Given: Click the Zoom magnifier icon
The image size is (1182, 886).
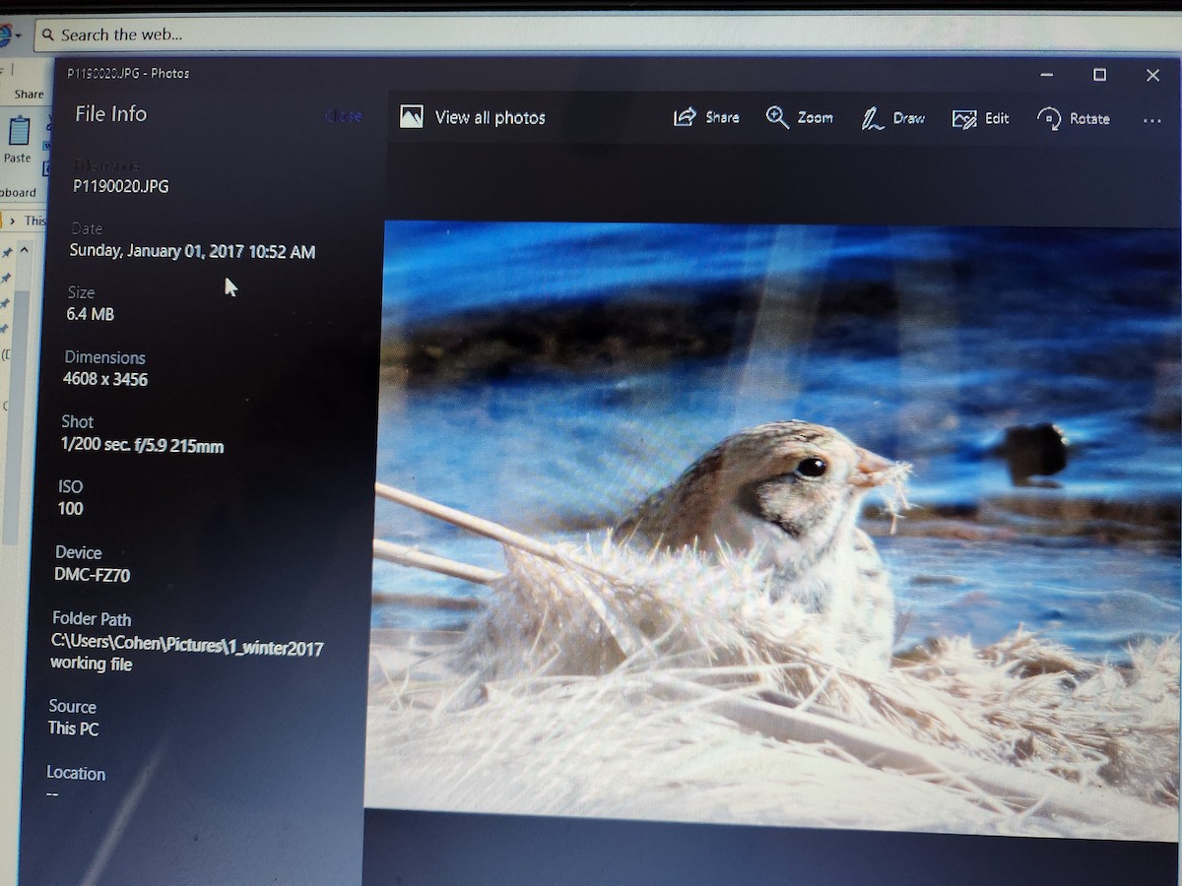Looking at the screenshot, I should (777, 118).
